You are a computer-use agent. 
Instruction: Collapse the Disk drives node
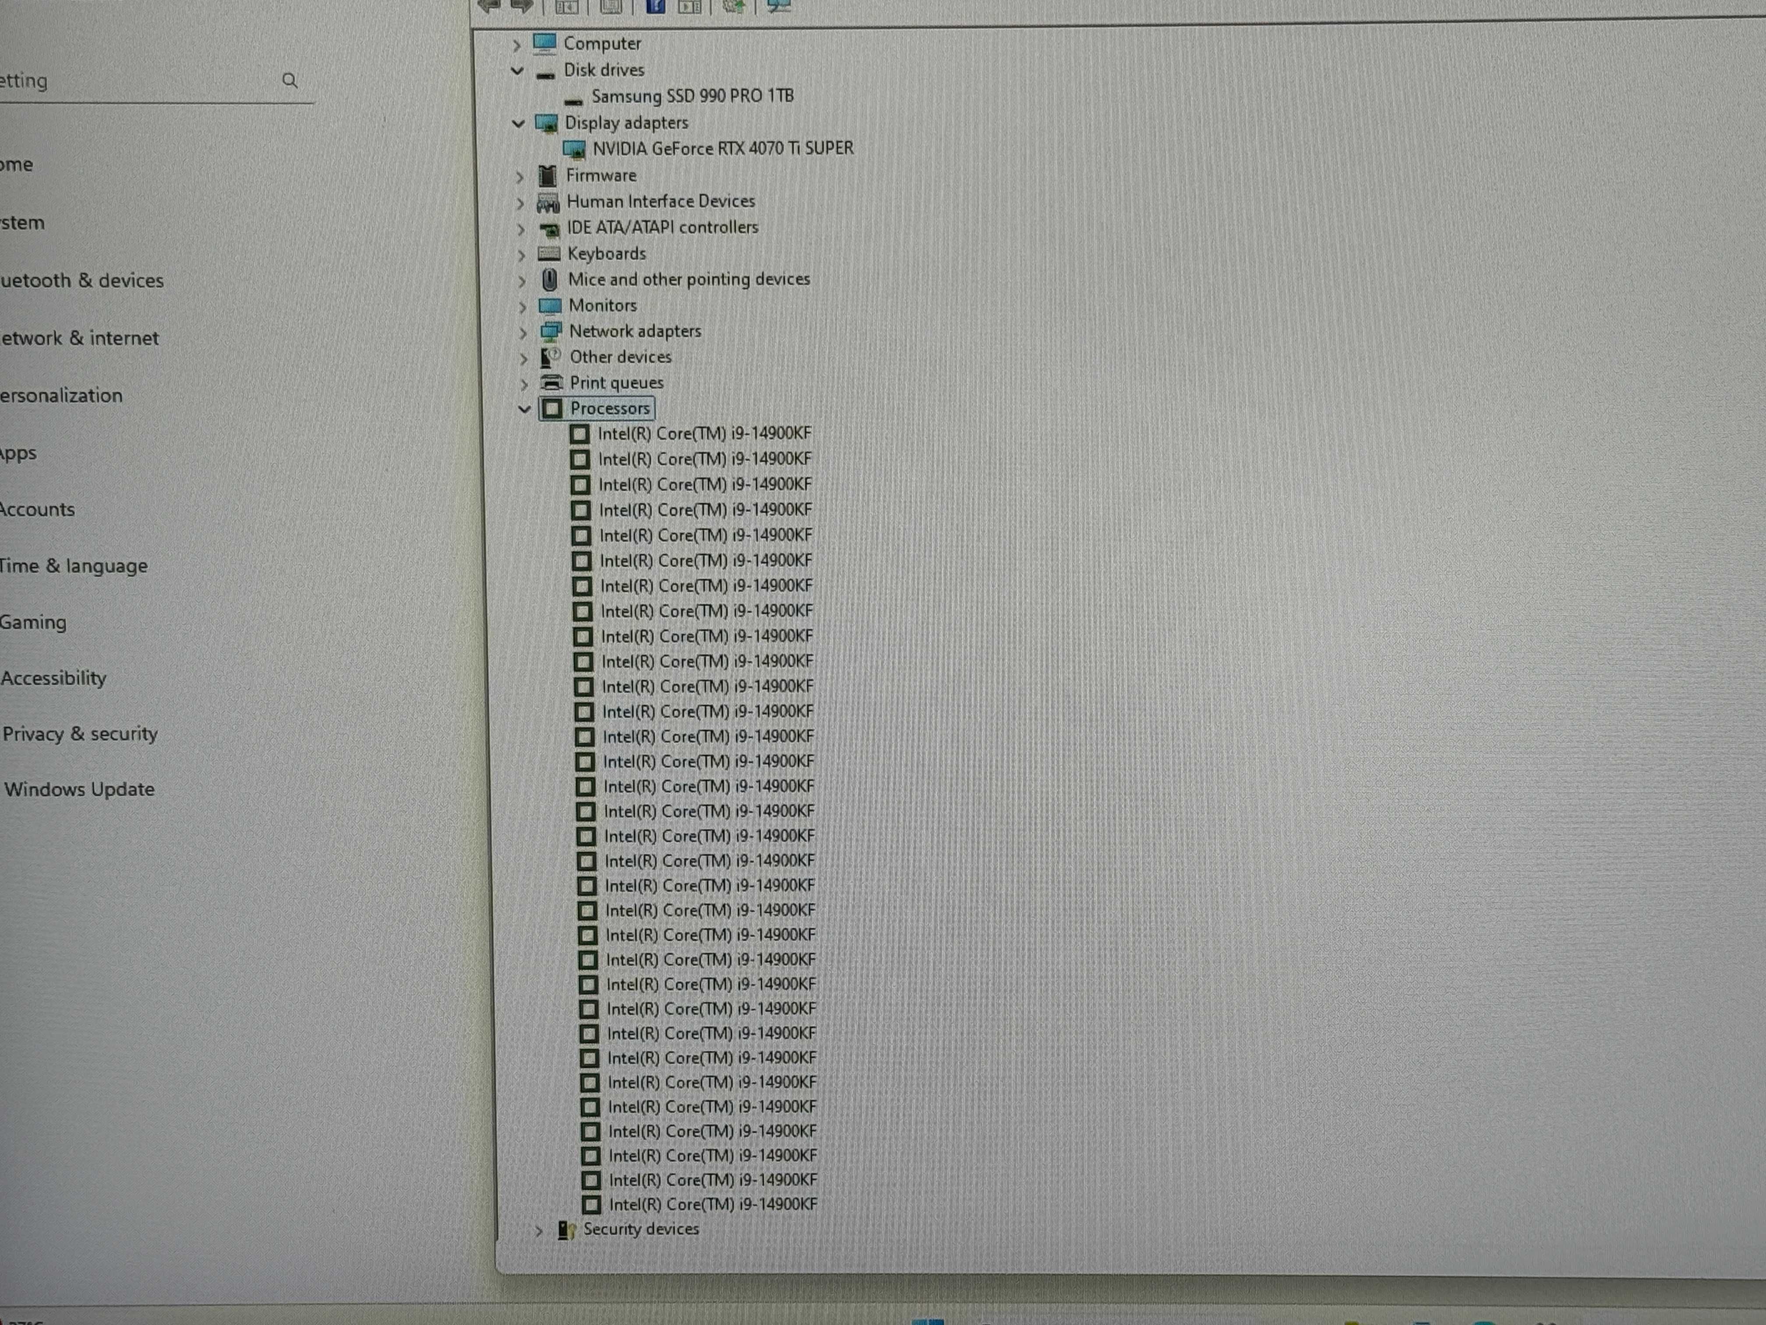(517, 70)
